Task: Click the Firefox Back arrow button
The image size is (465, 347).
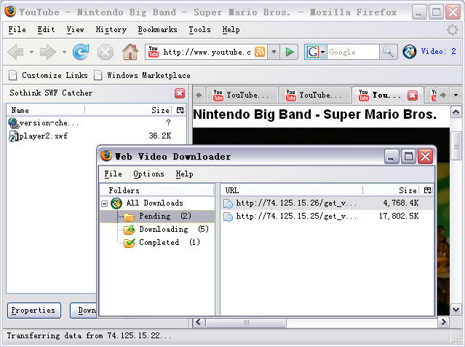Action: (15, 52)
